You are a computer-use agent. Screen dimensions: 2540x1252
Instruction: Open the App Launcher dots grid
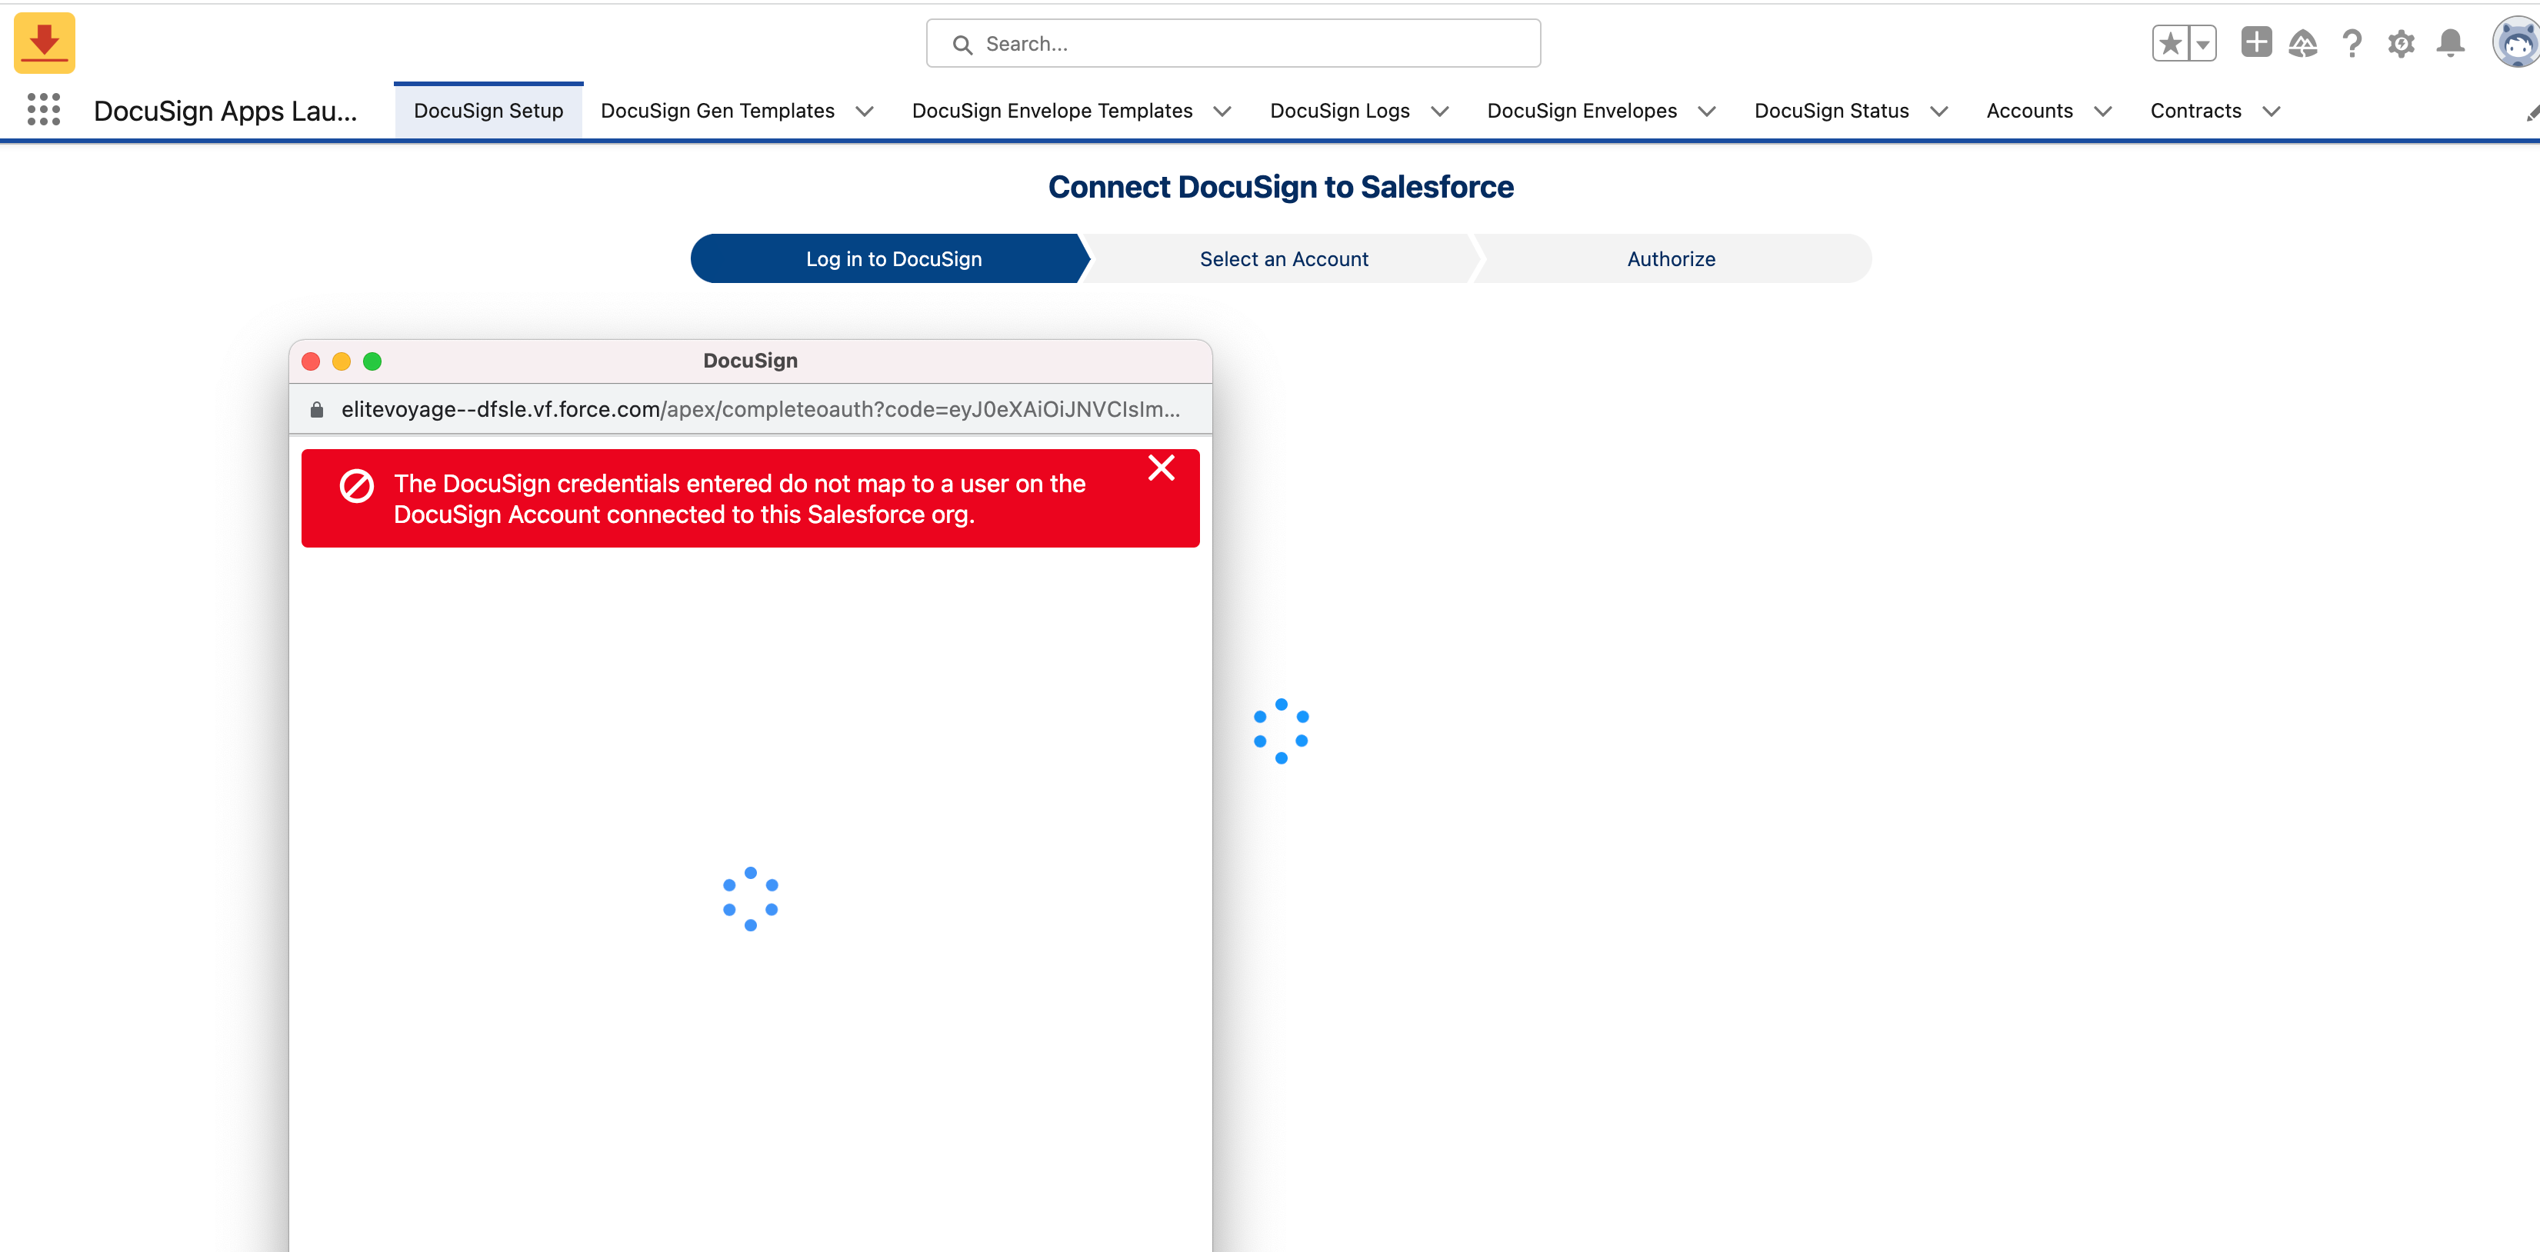point(43,109)
